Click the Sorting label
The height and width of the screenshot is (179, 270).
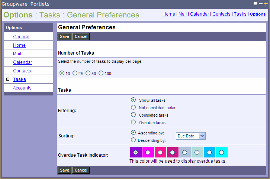coord(67,136)
